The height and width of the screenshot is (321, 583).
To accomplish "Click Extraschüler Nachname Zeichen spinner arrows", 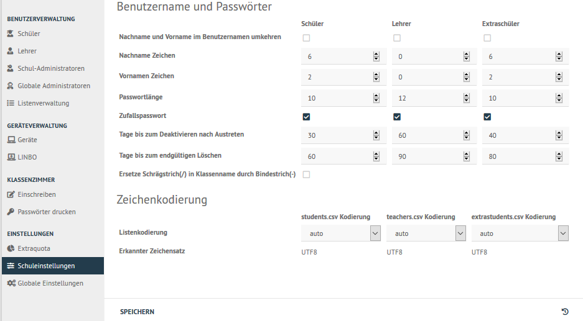I will pos(559,57).
